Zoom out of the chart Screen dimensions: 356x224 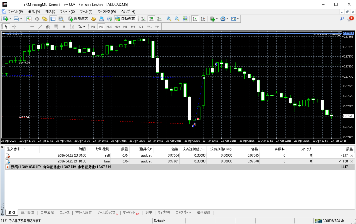coord(177,19)
